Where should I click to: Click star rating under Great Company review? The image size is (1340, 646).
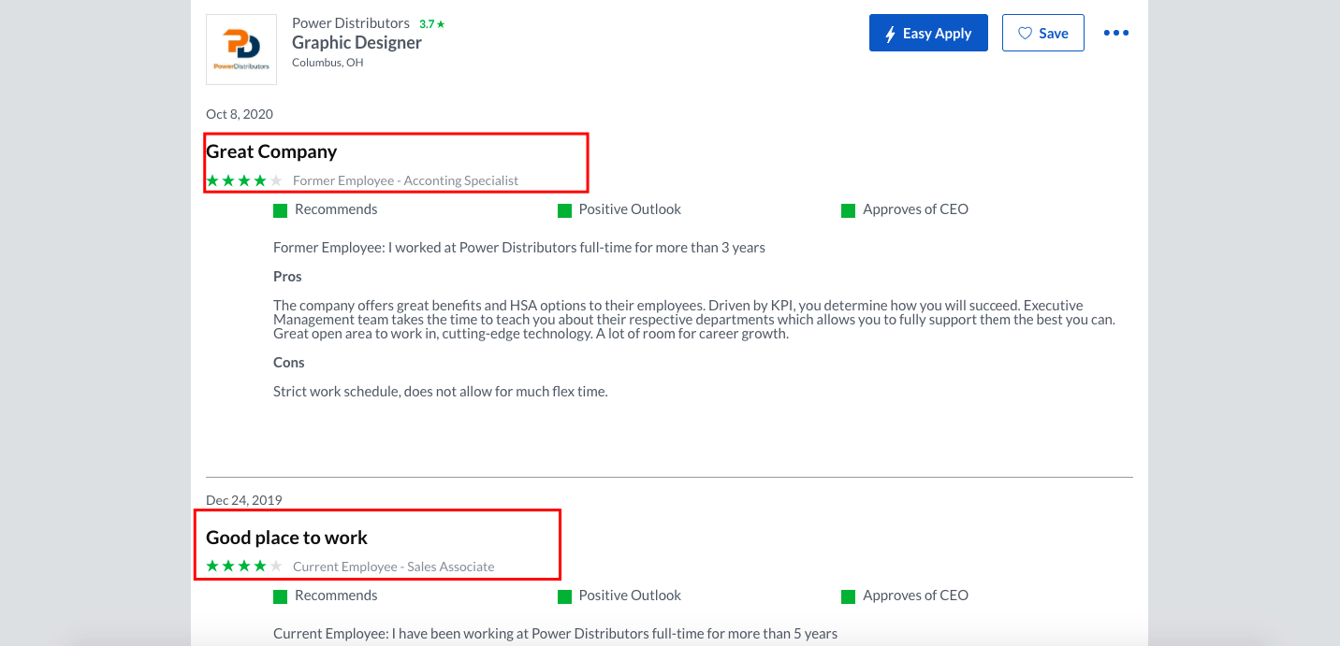[x=244, y=180]
